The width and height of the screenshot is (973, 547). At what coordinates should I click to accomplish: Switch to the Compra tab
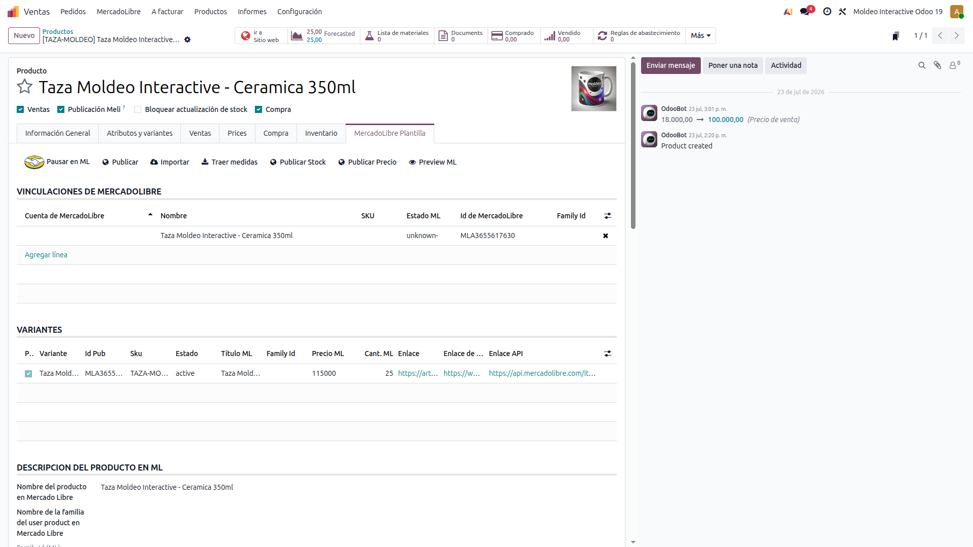(276, 133)
